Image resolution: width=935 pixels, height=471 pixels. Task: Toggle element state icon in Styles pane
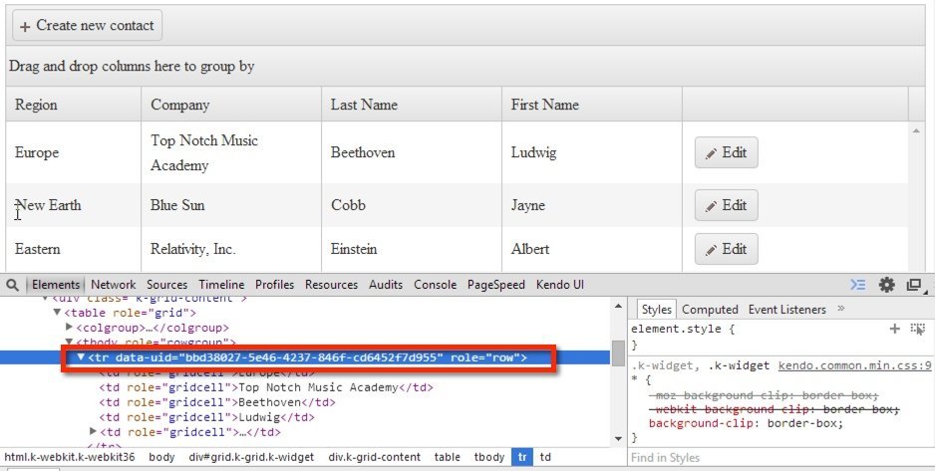918,328
